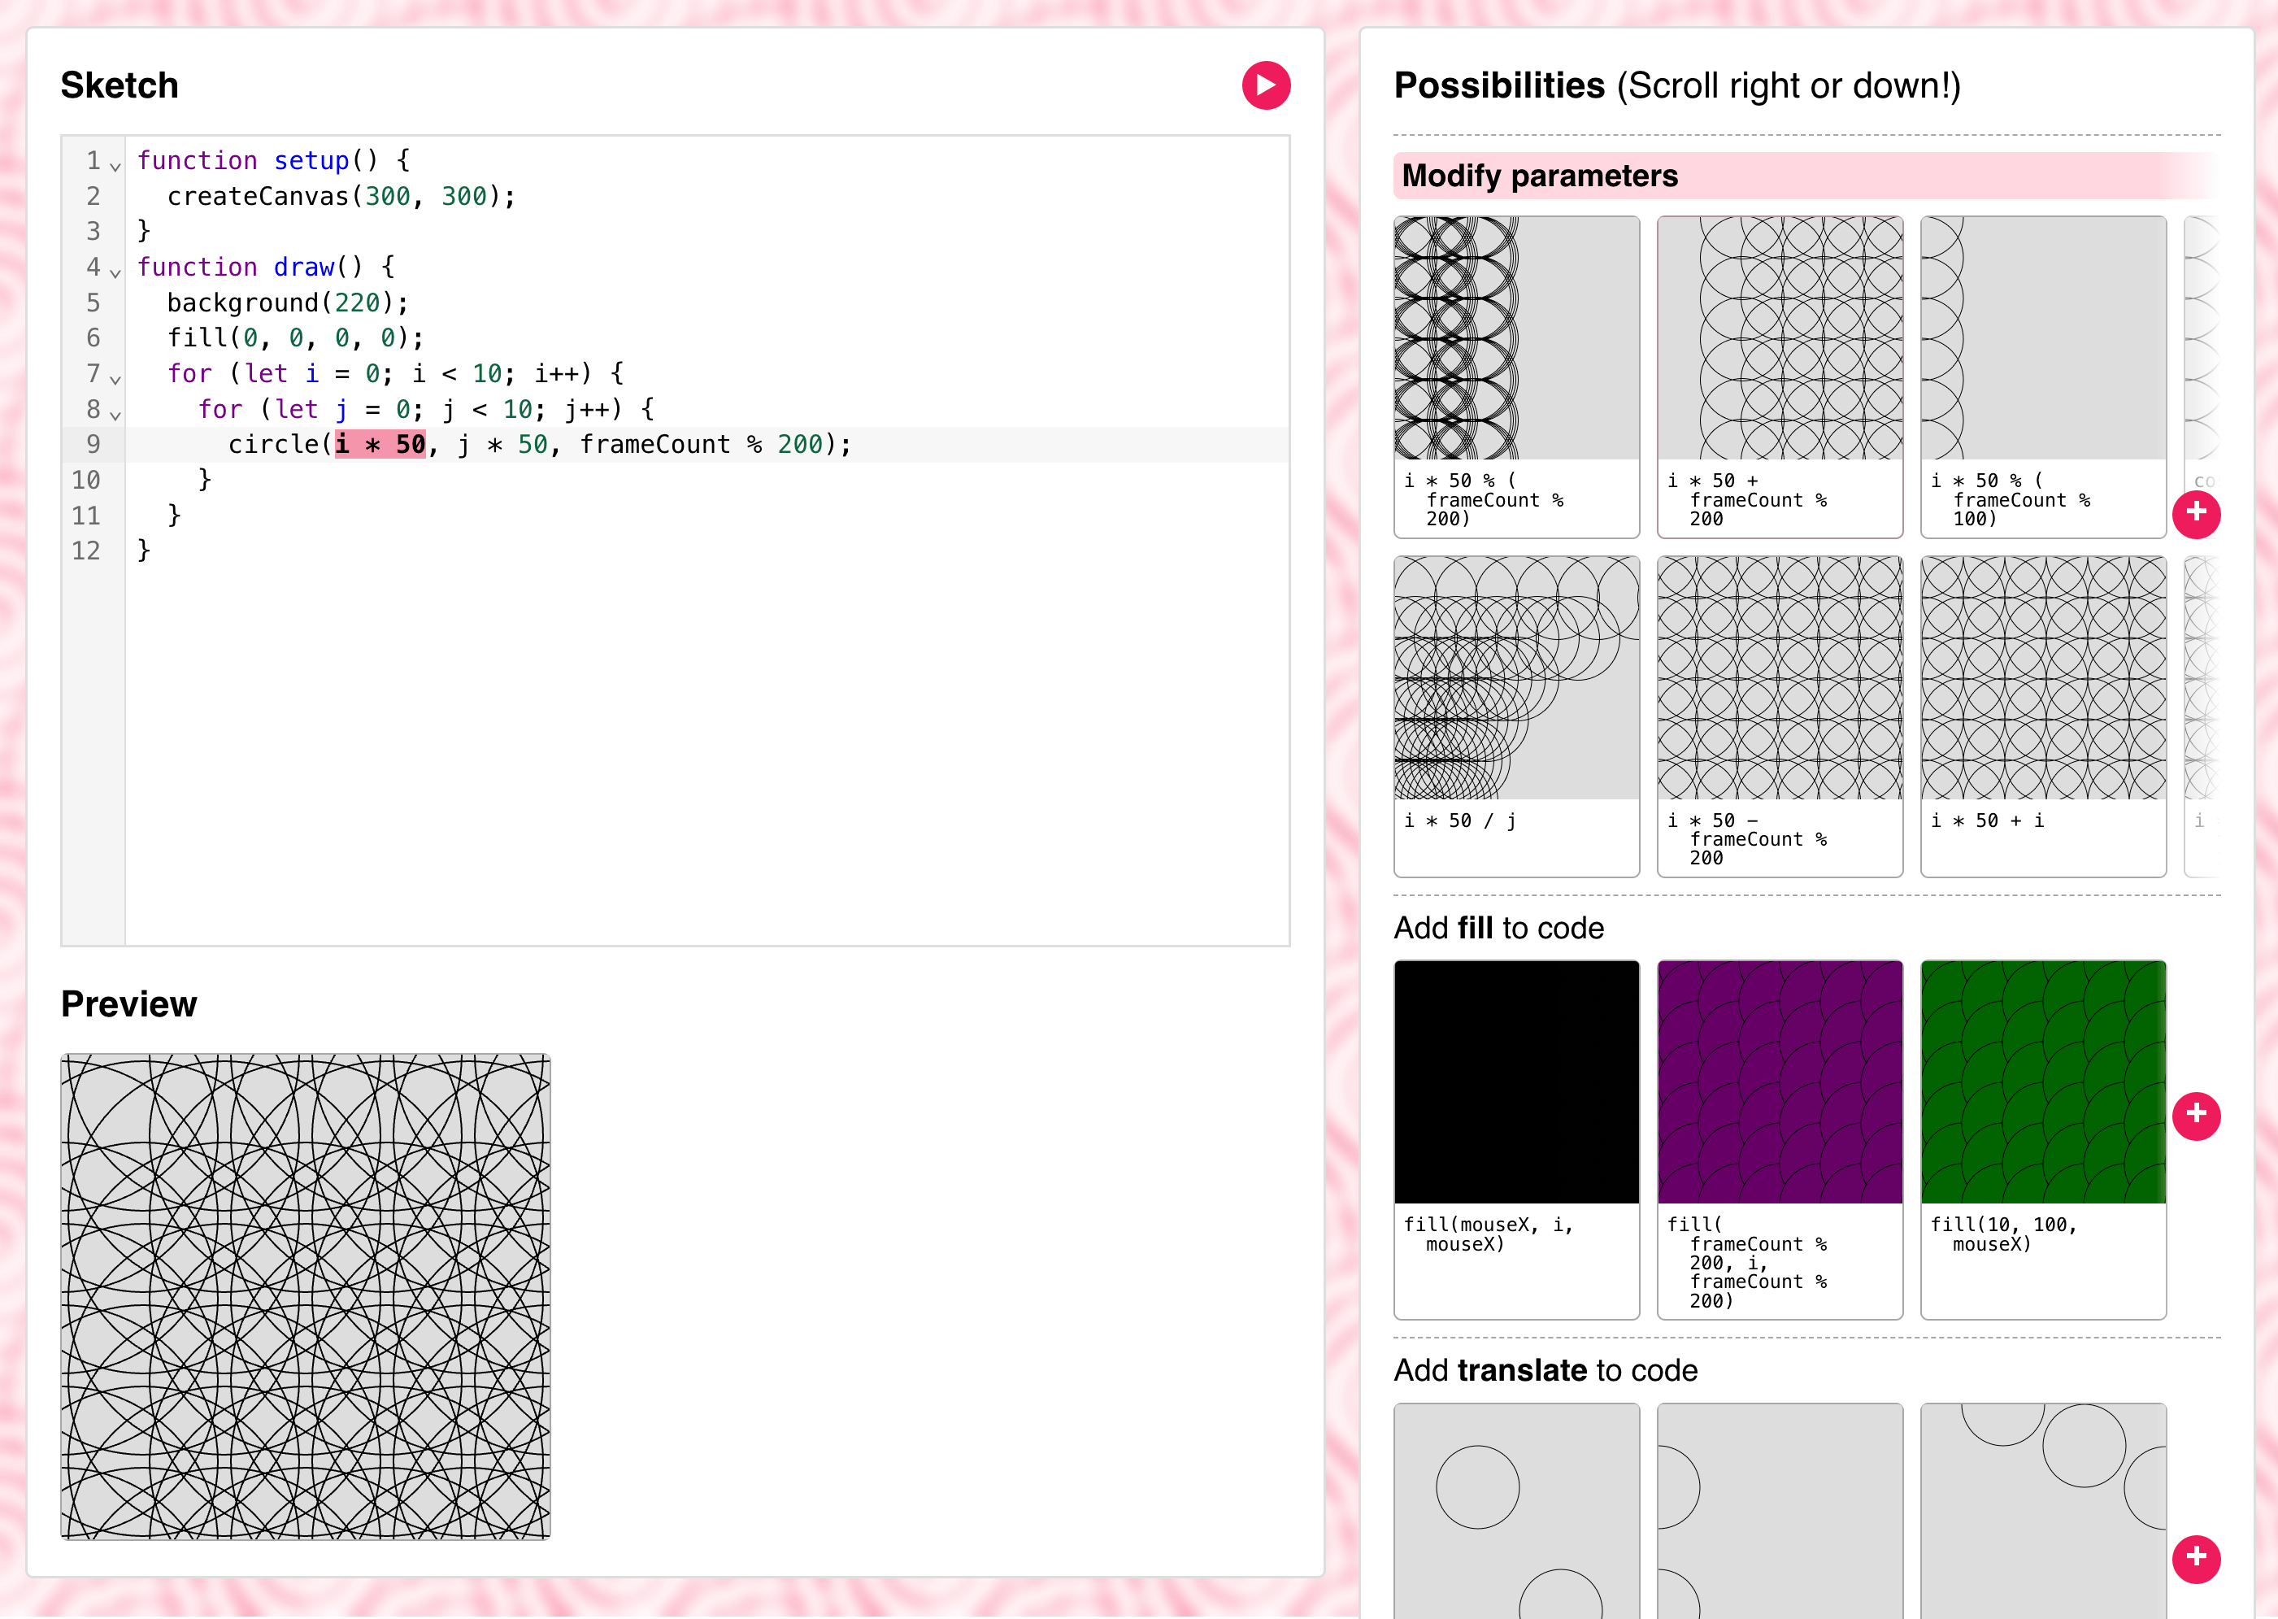The width and height of the screenshot is (2278, 1619).
Task: Select the 'i * 50 + frameCount % 200' variant
Action: pyautogui.click(x=1779, y=376)
